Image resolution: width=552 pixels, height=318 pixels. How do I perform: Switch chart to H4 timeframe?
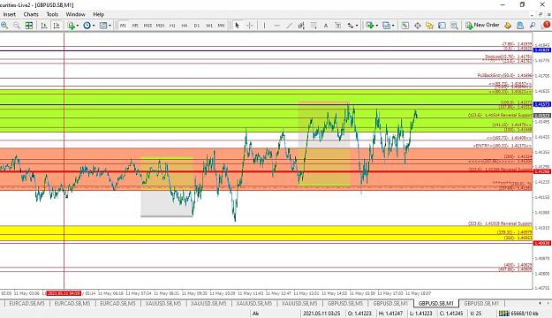pos(185,26)
